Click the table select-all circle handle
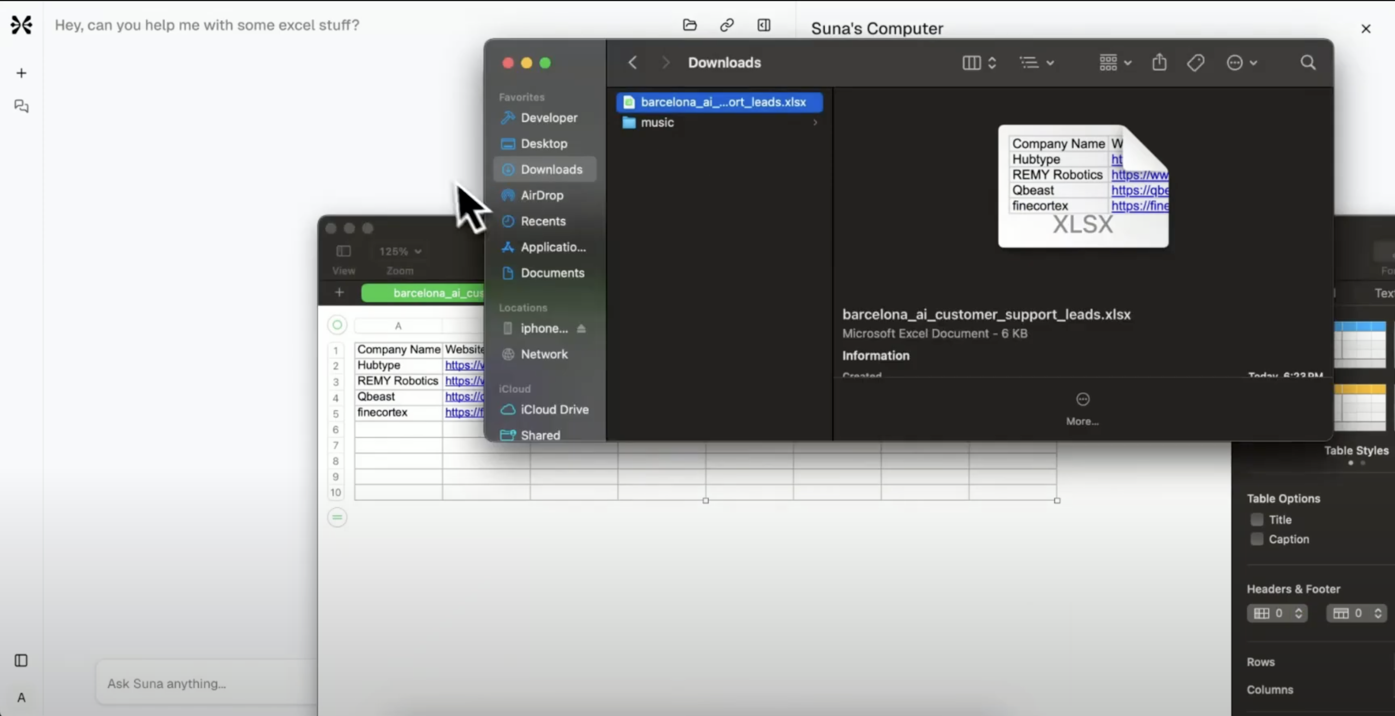Screen dimensions: 1395x716 pos(337,325)
